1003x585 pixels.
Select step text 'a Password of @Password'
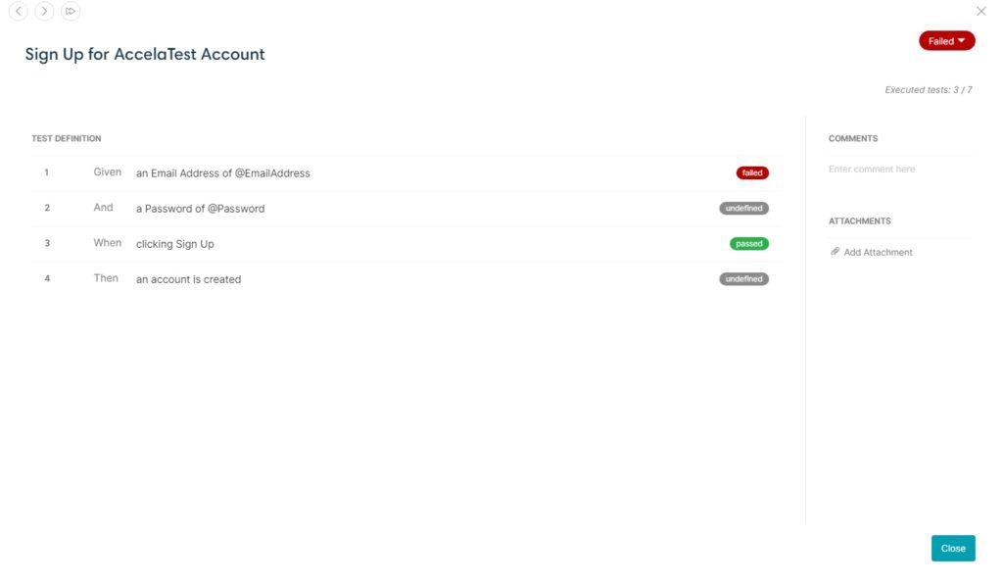pos(200,209)
